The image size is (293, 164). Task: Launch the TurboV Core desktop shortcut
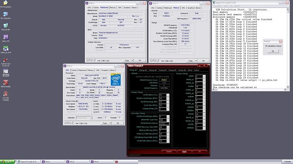6,62
